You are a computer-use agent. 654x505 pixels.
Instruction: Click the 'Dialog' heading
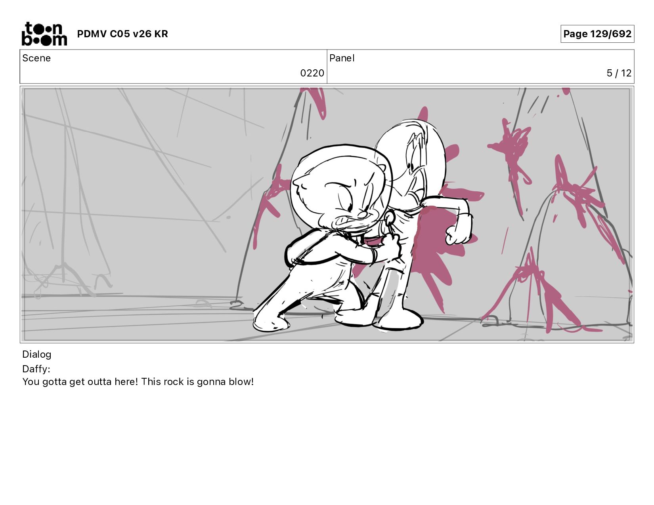click(x=37, y=354)
